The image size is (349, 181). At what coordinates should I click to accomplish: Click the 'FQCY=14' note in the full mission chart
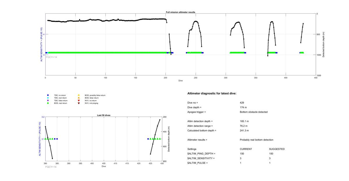tap(51, 57)
